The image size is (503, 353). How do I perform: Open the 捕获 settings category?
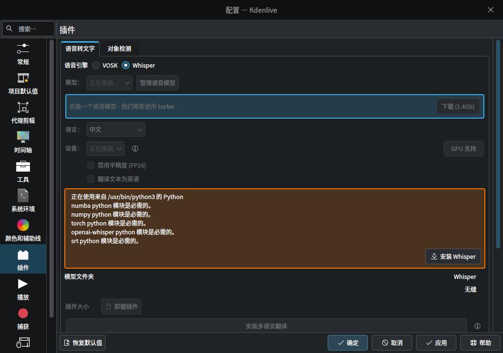point(23,320)
